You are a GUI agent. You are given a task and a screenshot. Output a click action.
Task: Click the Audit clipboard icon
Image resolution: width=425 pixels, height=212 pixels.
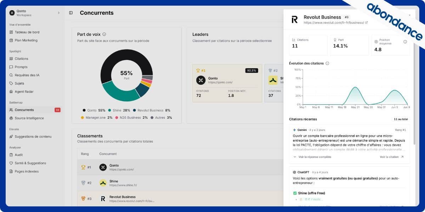(11, 155)
